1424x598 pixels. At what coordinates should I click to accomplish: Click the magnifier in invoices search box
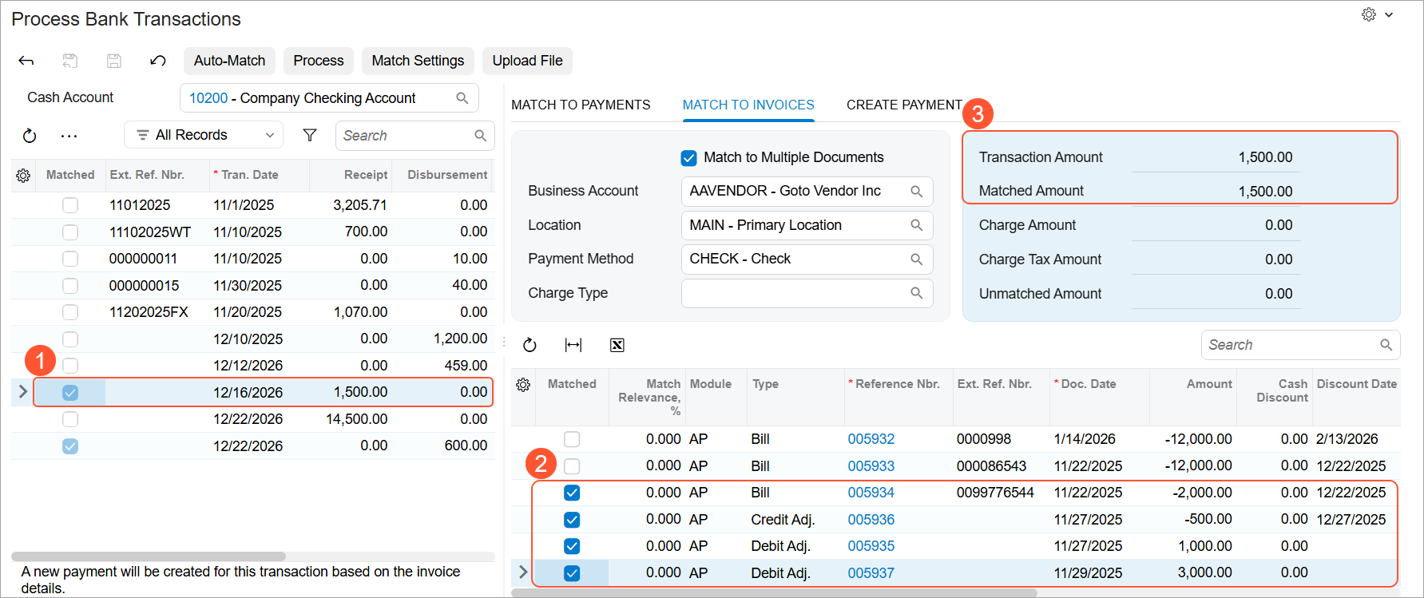point(1386,345)
